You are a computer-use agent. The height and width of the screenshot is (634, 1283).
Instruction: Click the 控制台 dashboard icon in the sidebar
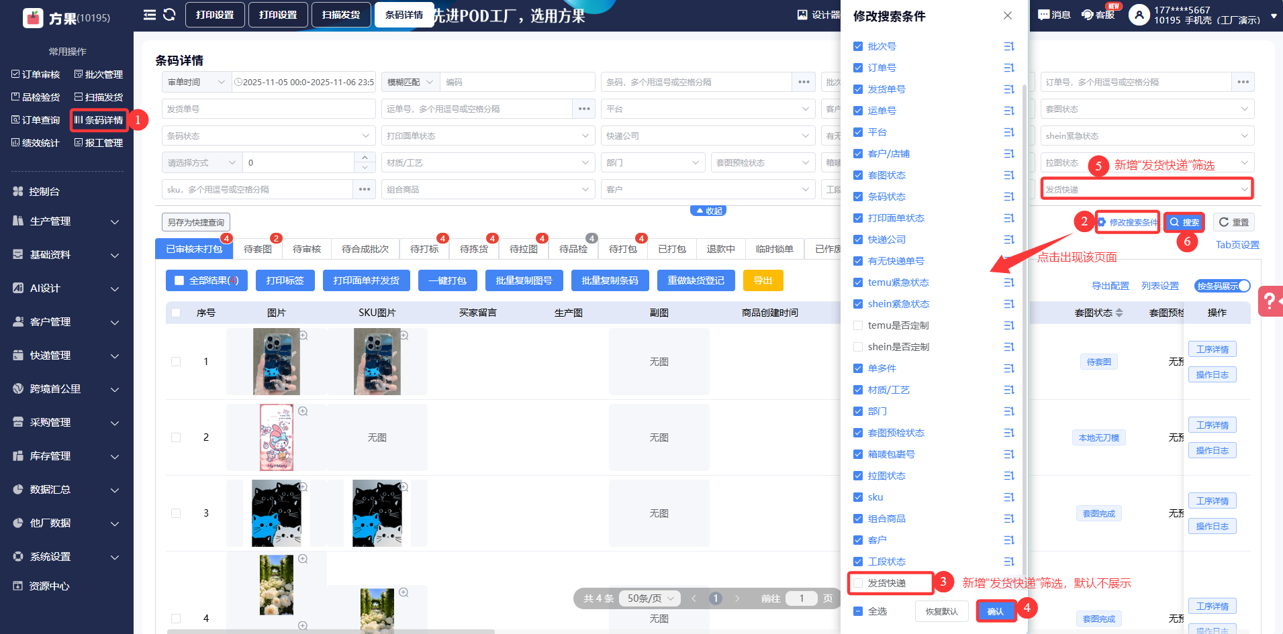point(18,192)
